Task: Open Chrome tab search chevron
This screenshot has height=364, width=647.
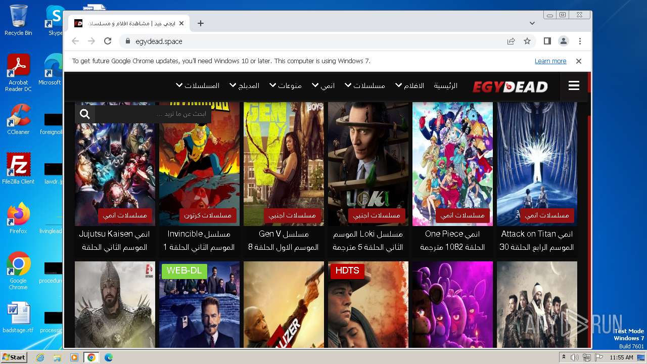Action: 532,23
